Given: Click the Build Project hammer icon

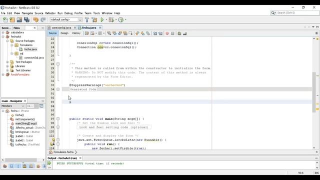Looking at the screenshot, I should click(87, 19).
